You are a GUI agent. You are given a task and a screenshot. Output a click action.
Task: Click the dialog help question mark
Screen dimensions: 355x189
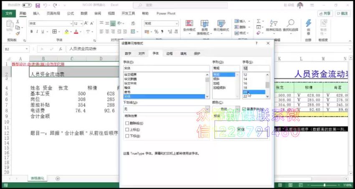coord(256,43)
